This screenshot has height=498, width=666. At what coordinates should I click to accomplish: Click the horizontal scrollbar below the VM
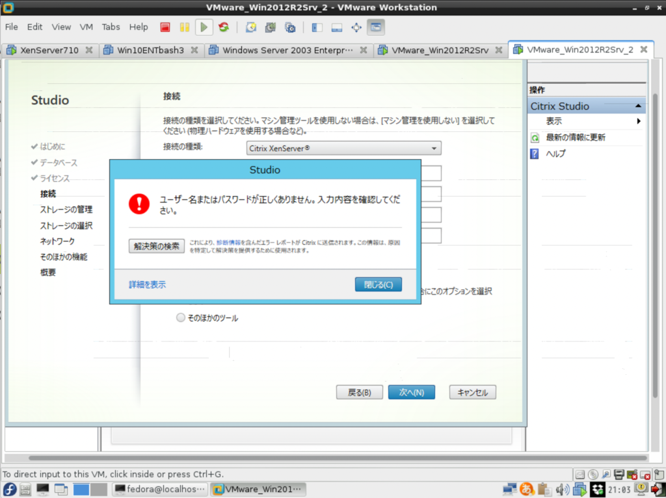(338, 458)
